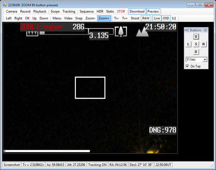Click the white focus frame rectangle
The width and height of the screenshot is (216, 170).
coord(90,88)
